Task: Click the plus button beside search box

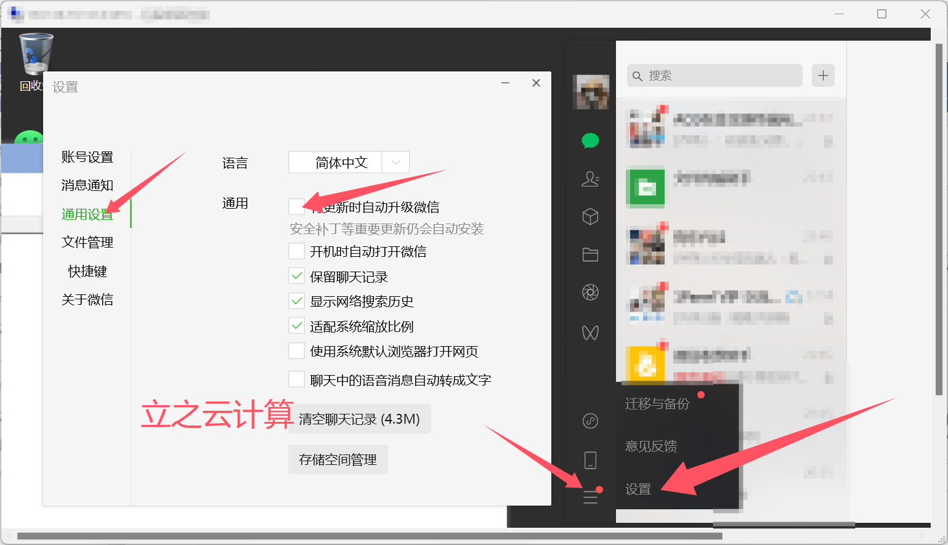Action: pos(823,76)
